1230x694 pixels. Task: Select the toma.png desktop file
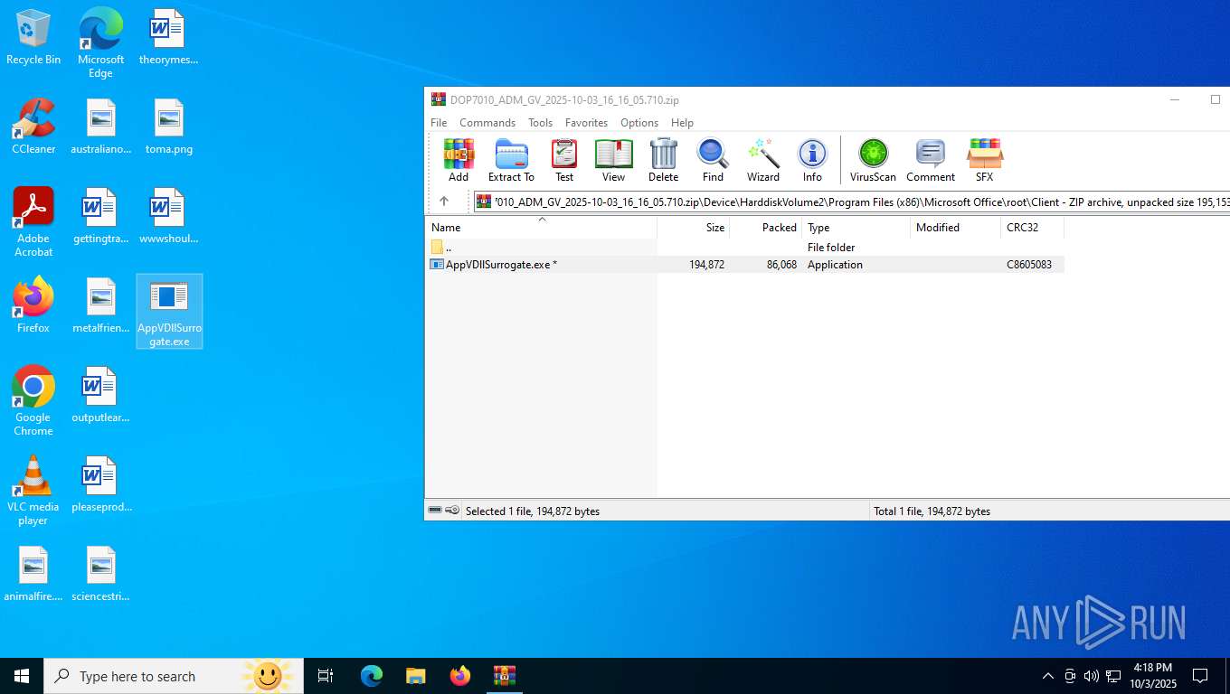coord(169,127)
